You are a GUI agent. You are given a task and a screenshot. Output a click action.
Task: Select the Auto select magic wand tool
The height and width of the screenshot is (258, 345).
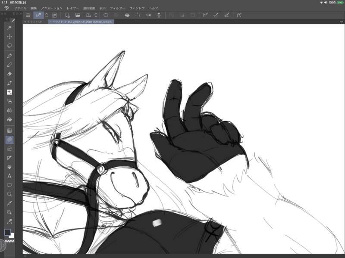[9, 28]
